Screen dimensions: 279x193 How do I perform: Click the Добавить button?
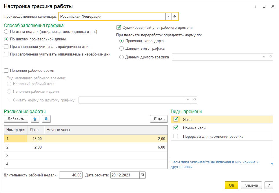16,119
